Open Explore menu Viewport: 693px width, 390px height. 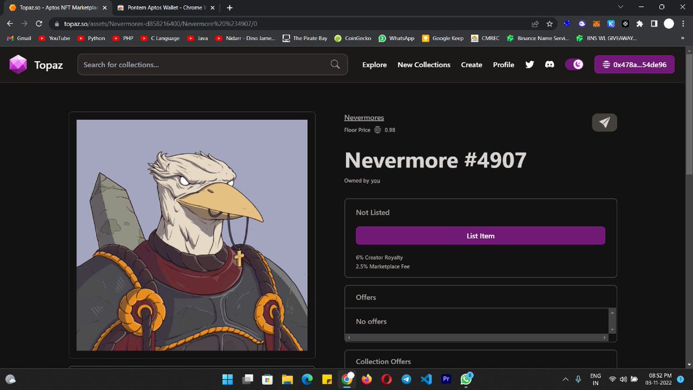(374, 65)
